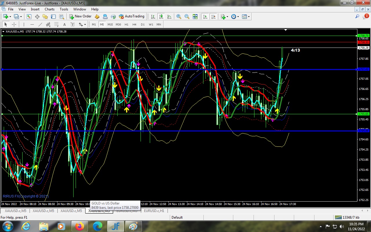This screenshot has width=371, height=232.
Task: Zoom out of the chart
Action: click(x=187, y=17)
